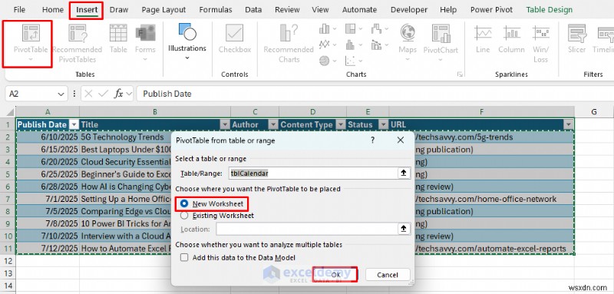Insert a Column sparkline
Viewport: 614px width, 294px height.
point(511,38)
